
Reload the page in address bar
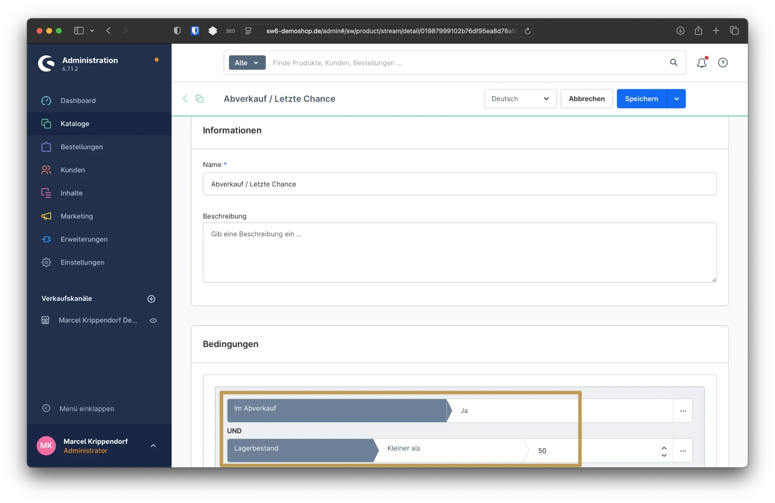527,31
